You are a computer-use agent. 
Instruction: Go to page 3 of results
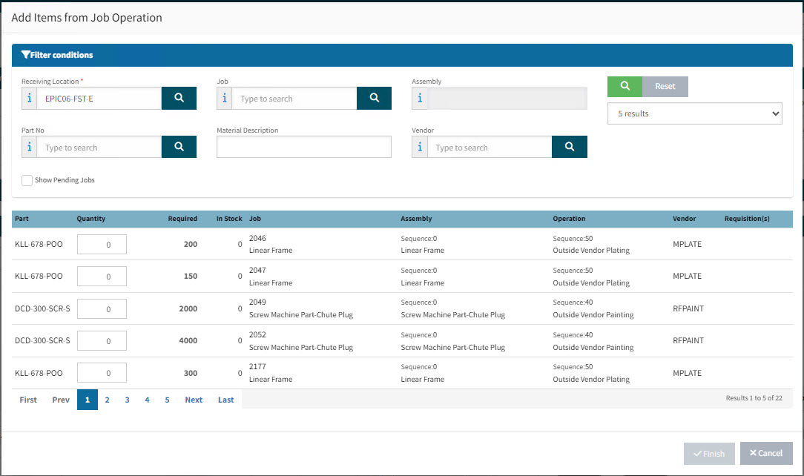127,400
